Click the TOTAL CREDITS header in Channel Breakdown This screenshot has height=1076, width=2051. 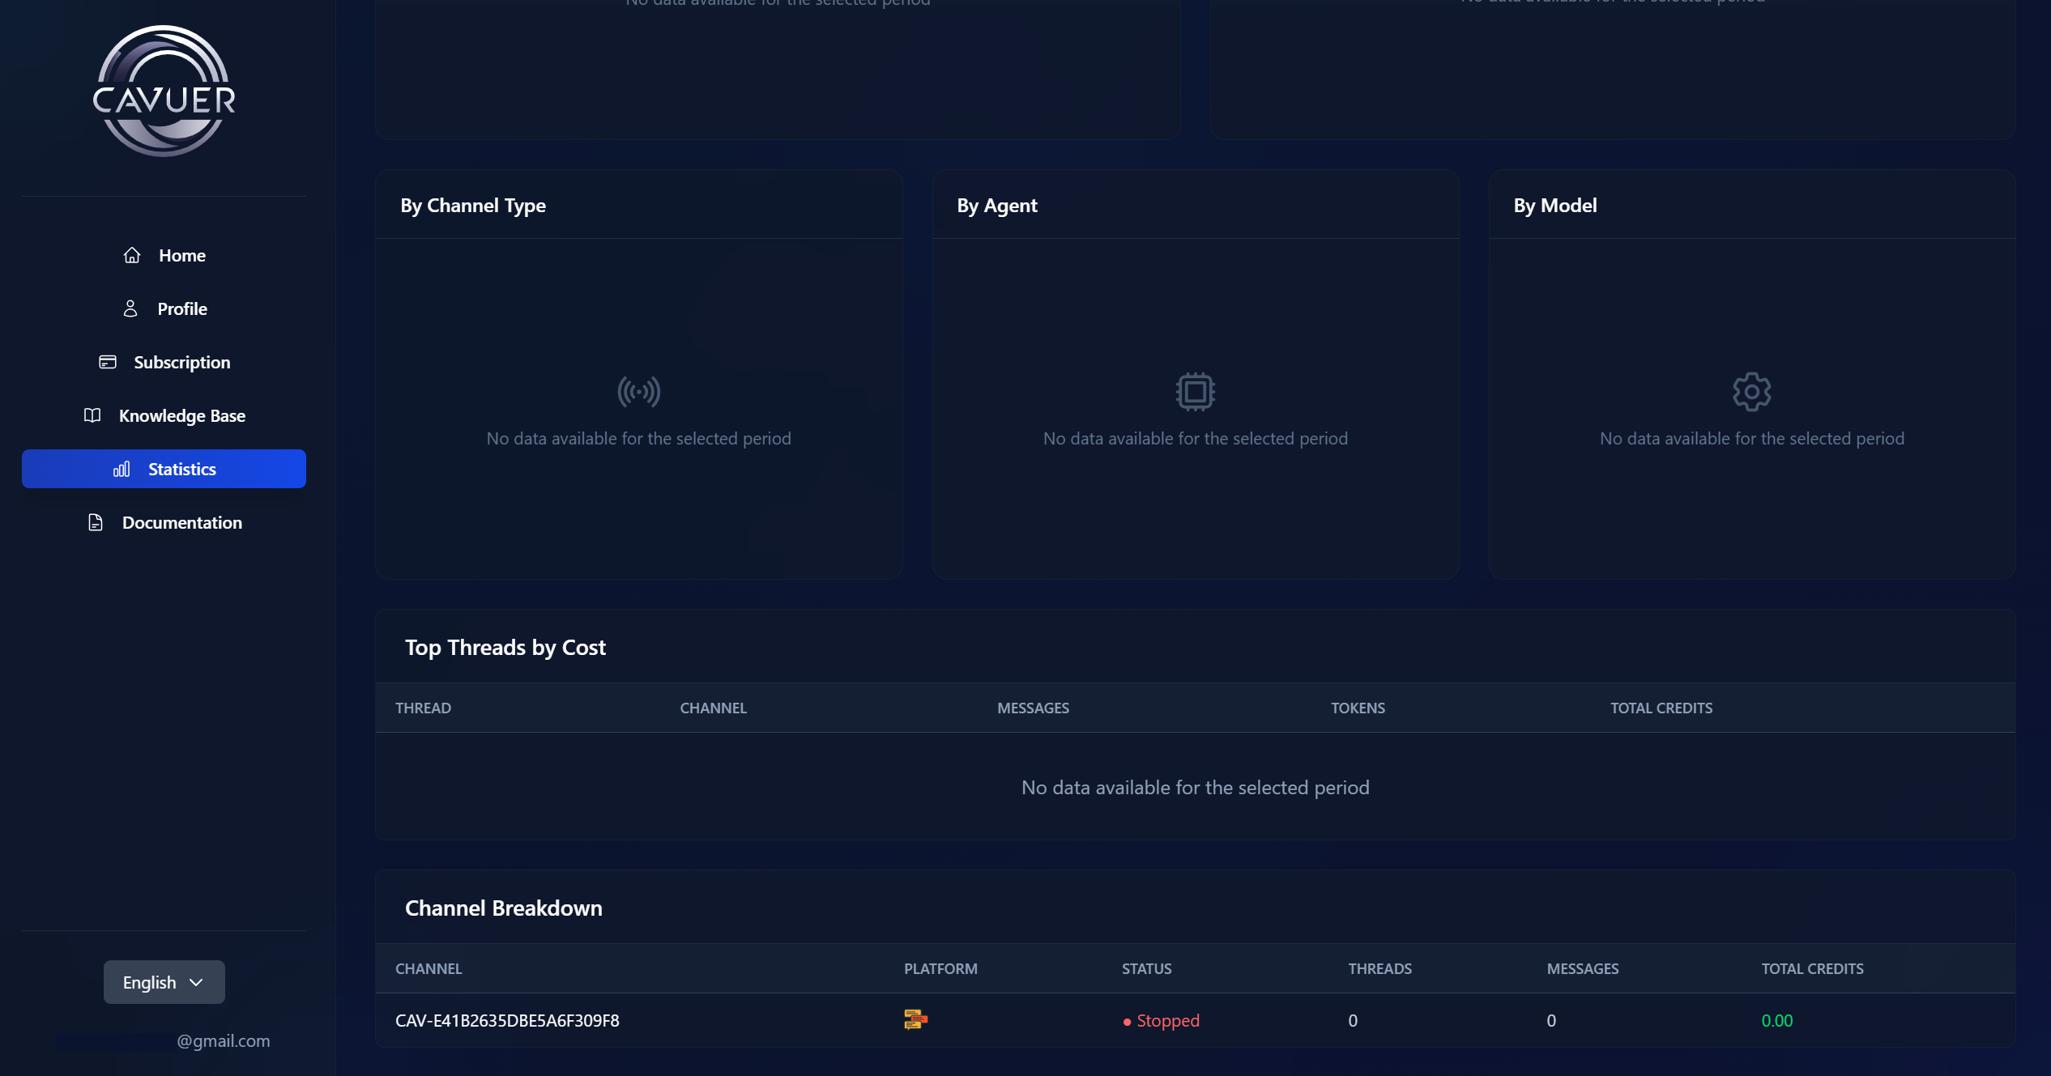coord(1812,968)
